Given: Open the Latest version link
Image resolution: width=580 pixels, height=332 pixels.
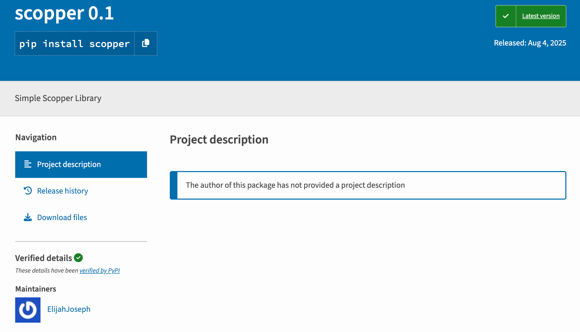Looking at the screenshot, I should [x=541, y=16].
